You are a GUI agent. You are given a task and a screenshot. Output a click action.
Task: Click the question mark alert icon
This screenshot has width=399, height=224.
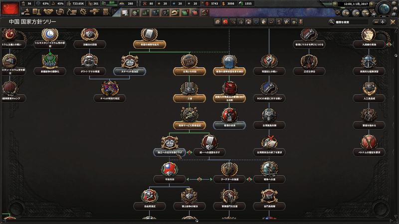pyautogui.click(x=165, y=12)
